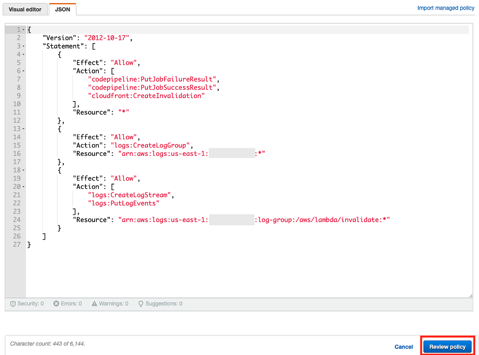
Task: Click the Review policy button
Action: click(x=447, y=346)
